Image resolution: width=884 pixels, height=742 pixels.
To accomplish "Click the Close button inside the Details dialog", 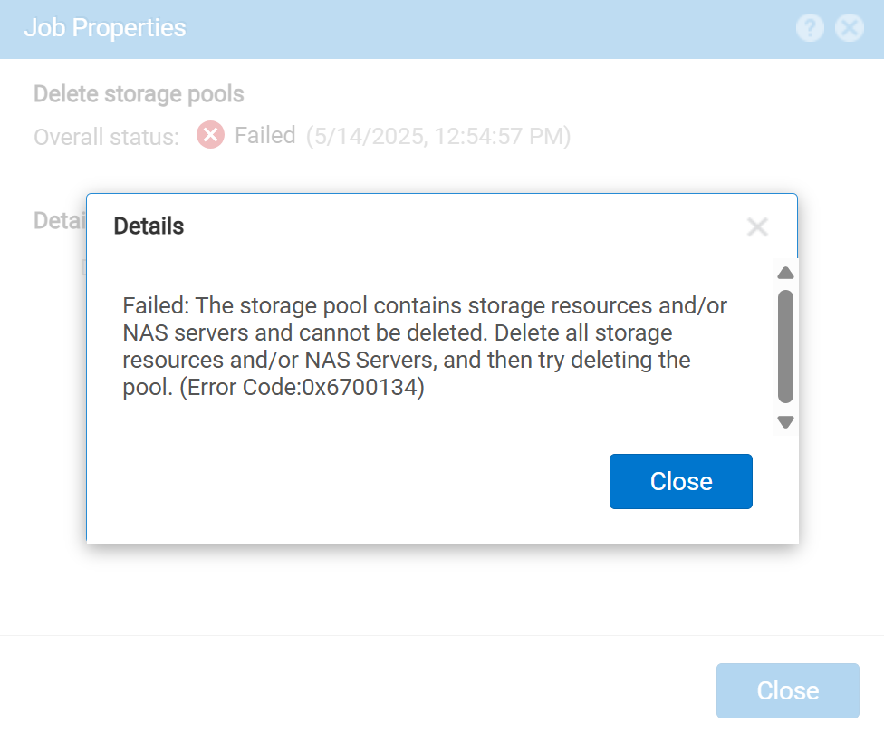I will pyautogui.click(x=680, y=481).
